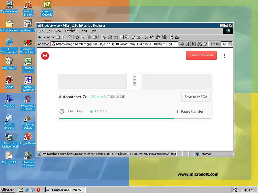
Task: Click the 5:41 AM system tray clock
Action: click(247, 190)
